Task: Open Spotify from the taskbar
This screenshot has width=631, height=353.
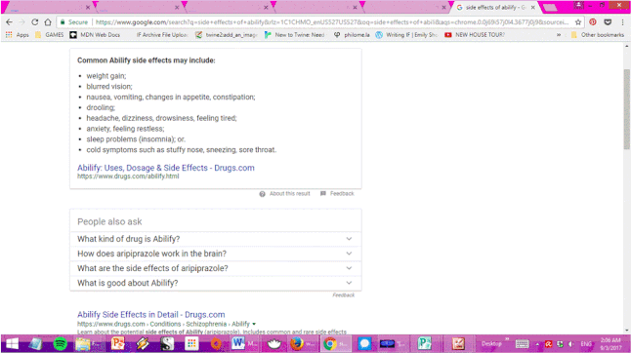Action: 61,344
